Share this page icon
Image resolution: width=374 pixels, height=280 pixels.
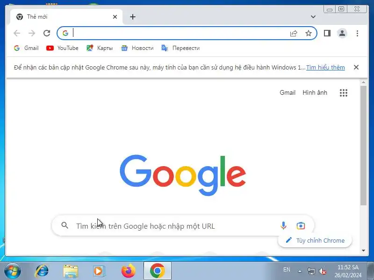coord(294,33)
